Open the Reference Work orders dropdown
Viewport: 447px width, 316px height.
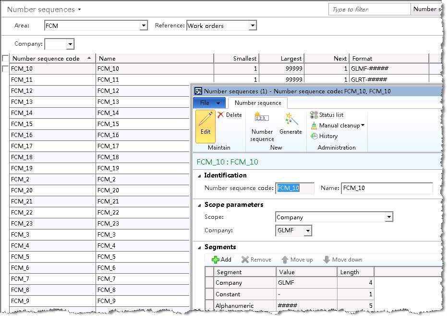click(253, 25)
